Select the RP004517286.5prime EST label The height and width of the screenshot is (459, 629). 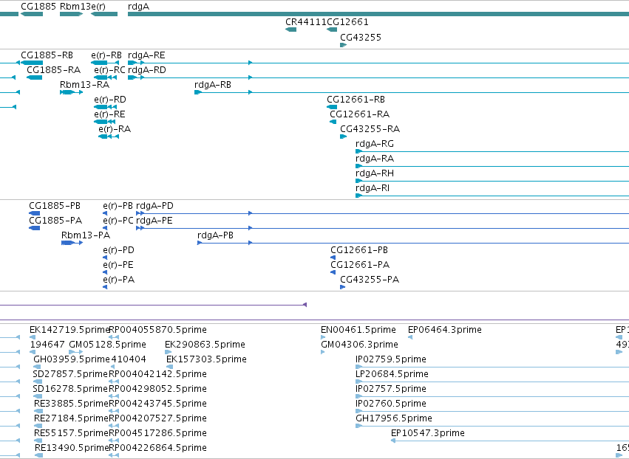pos(157,434)
